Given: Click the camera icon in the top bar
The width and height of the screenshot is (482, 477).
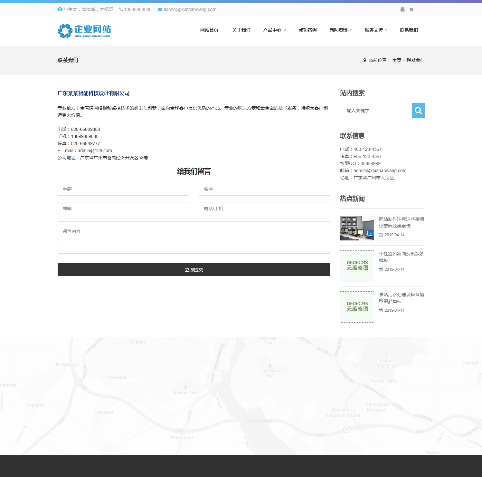Looking at the screenshot, I should [60, 9].
